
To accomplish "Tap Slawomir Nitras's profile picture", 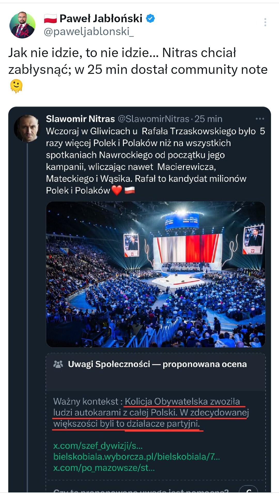I will [x=26, y=128].
